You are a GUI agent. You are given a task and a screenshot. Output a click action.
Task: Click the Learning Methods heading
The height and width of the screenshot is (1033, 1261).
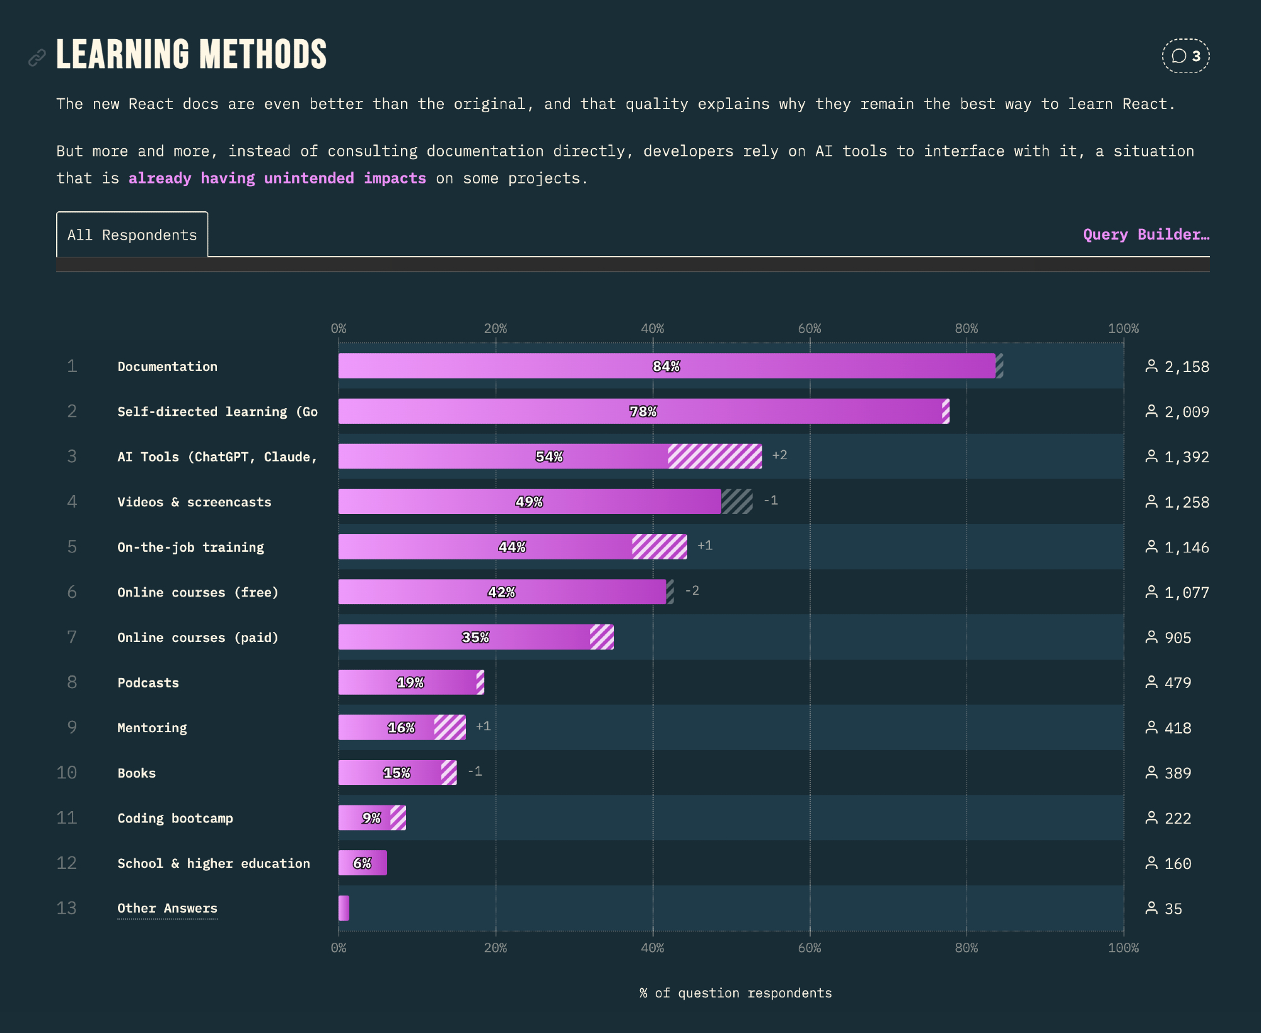[192, 55]
